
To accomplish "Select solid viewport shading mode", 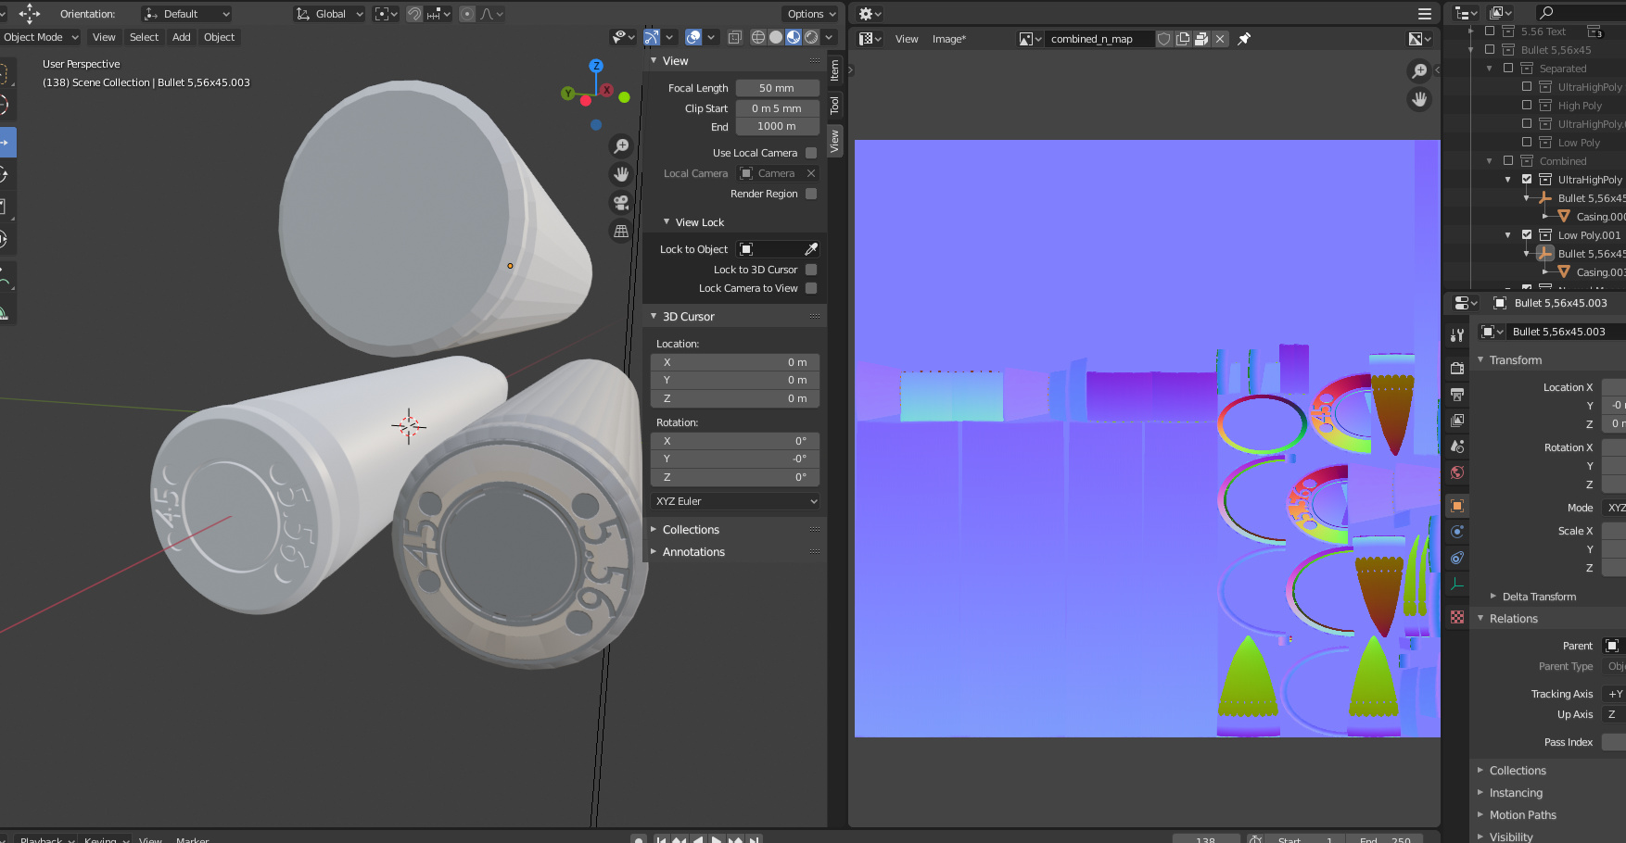I will point(776,37).
